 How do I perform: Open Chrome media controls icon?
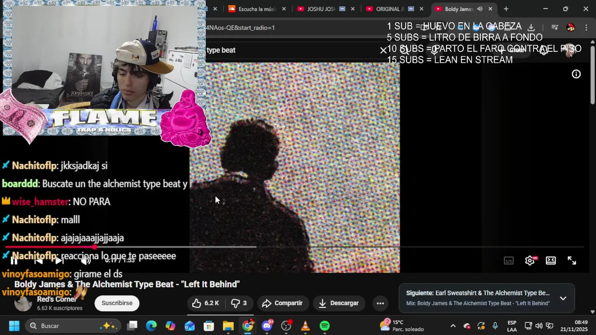(555, 27)
